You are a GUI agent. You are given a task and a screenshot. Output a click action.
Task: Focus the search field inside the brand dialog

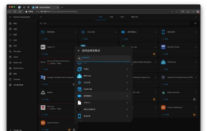104,59
